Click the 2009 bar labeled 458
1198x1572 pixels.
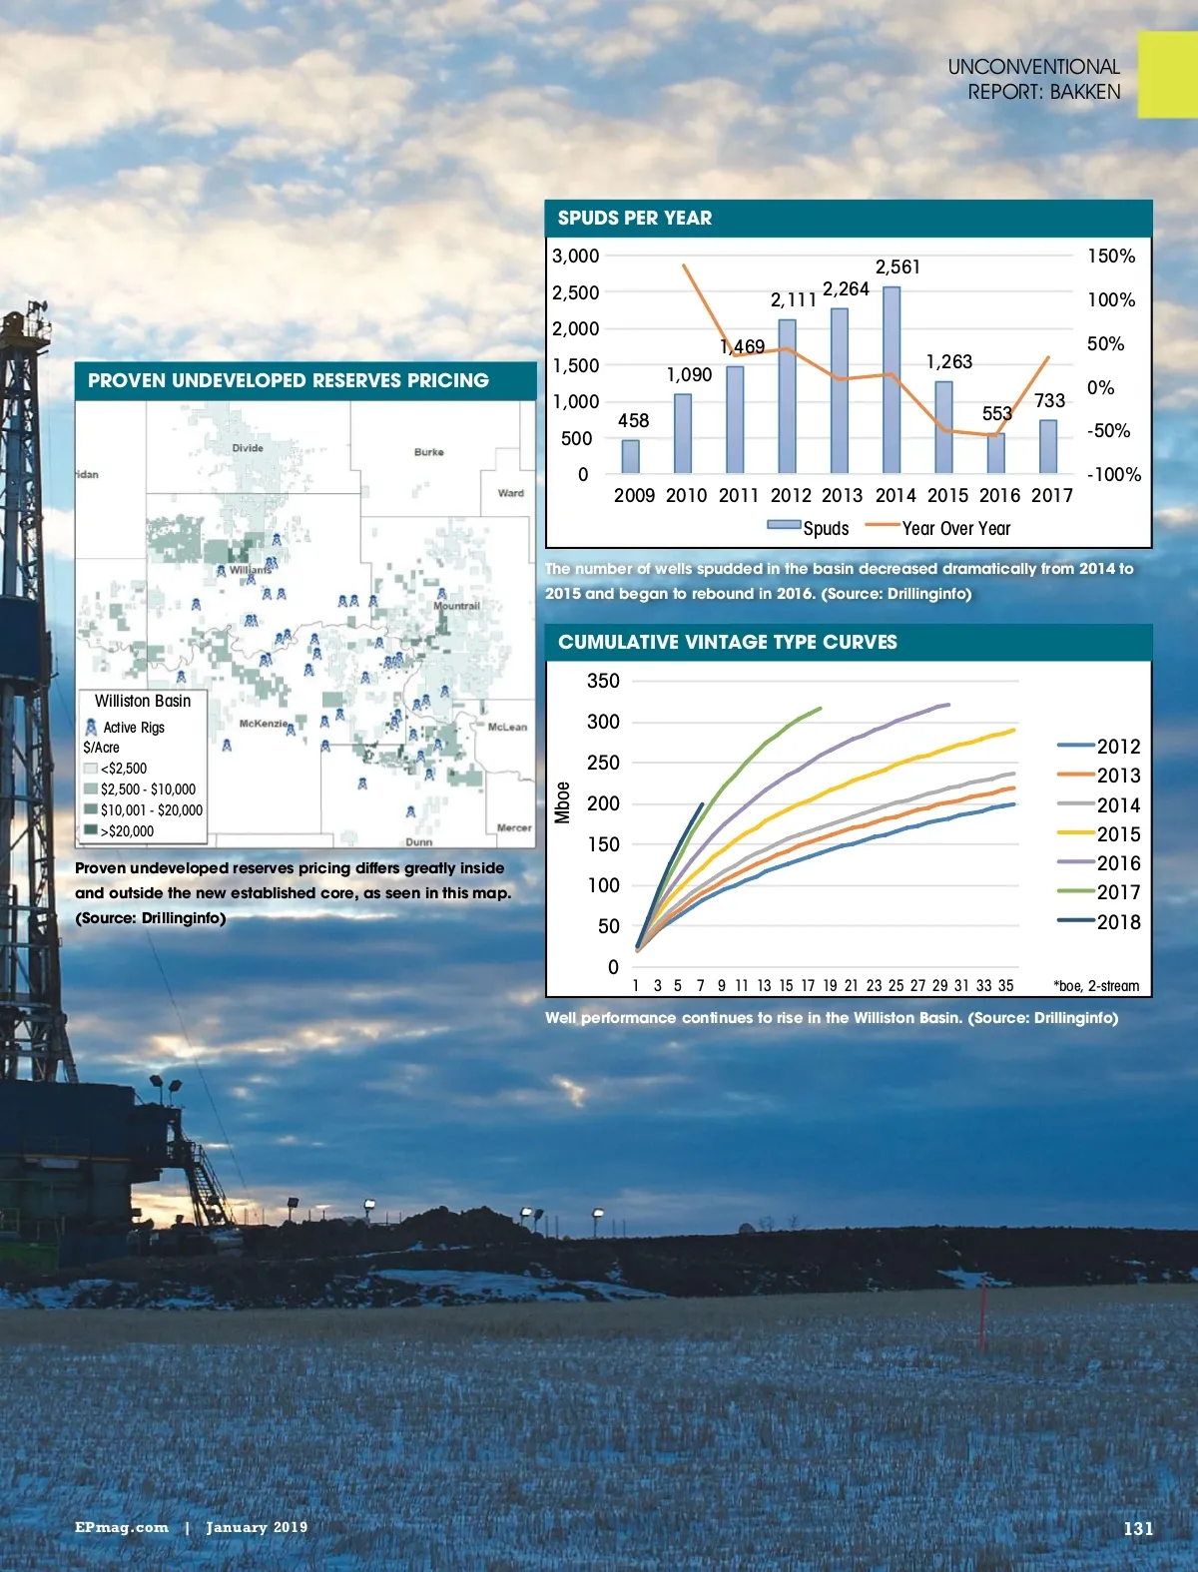pos(631,456)
